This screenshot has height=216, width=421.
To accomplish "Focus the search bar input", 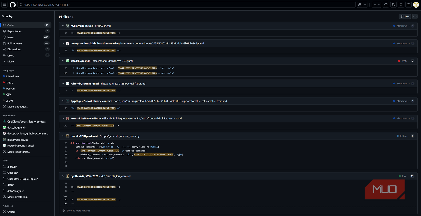I will 186,5.
